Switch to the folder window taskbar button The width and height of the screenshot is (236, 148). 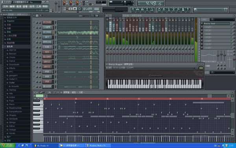pyautogui.click(x=72, y=146)
